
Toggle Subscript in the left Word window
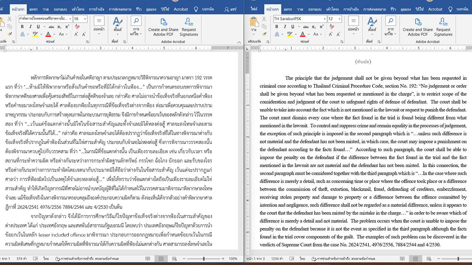(59, 26)
